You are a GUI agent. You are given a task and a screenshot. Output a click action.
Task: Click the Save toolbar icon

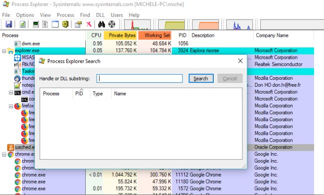pyautogui.click(x=8, y=24)
